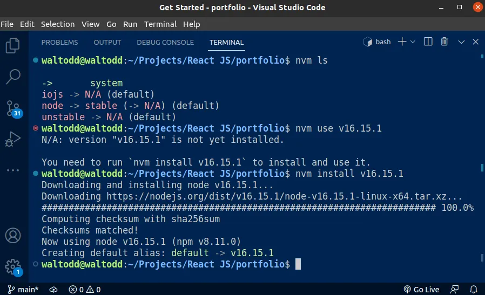
Task: Kill terminal with the trash icon
Action: [x=444, y=42]
